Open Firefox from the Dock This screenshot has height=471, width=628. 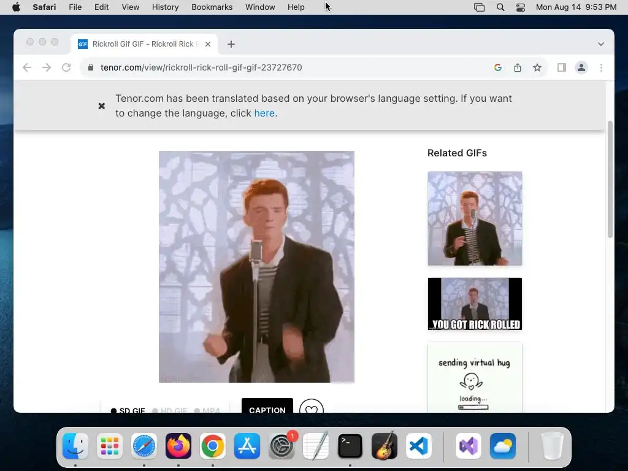click(x=178, y=446)
